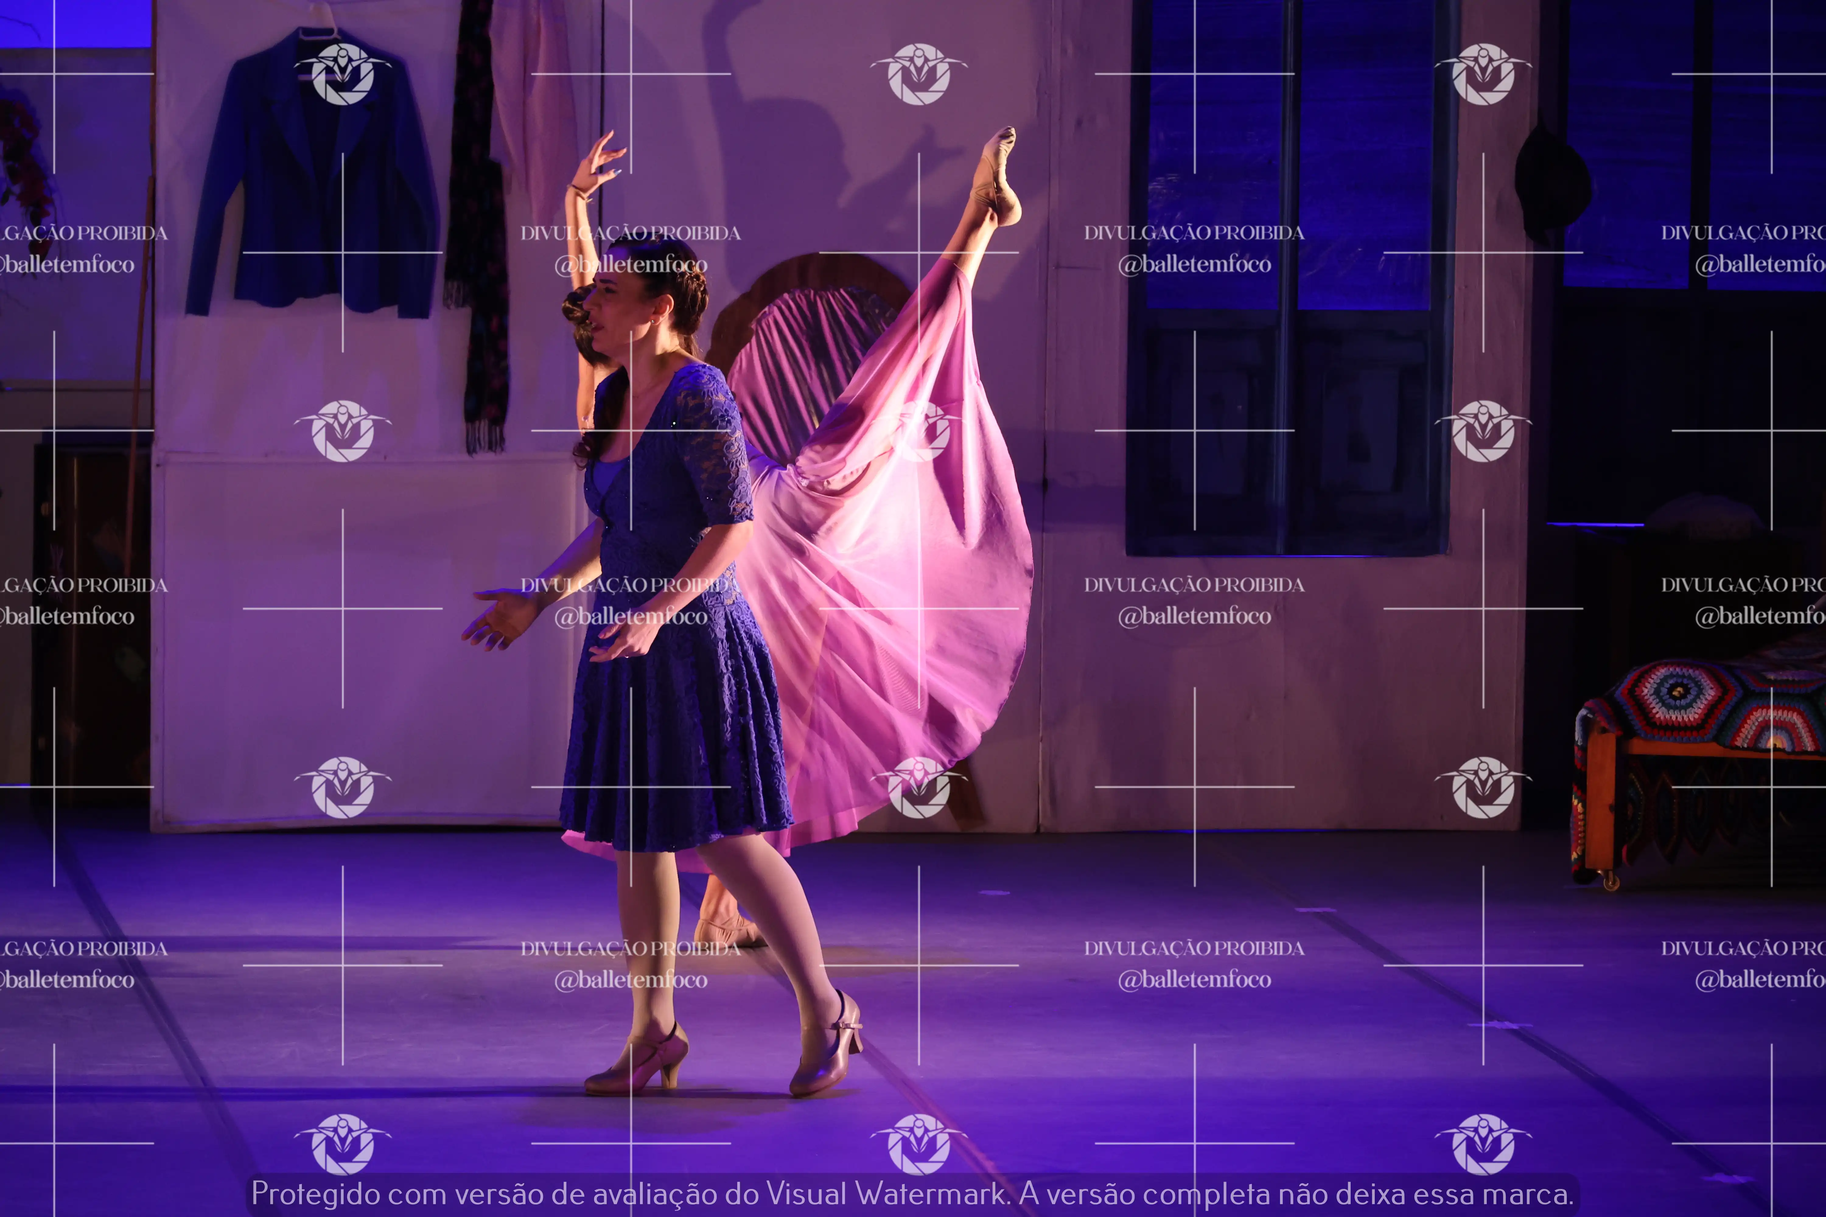Click the watermark logo on the pink skirt
The image size is (1826, 1217).
(919, 431)
